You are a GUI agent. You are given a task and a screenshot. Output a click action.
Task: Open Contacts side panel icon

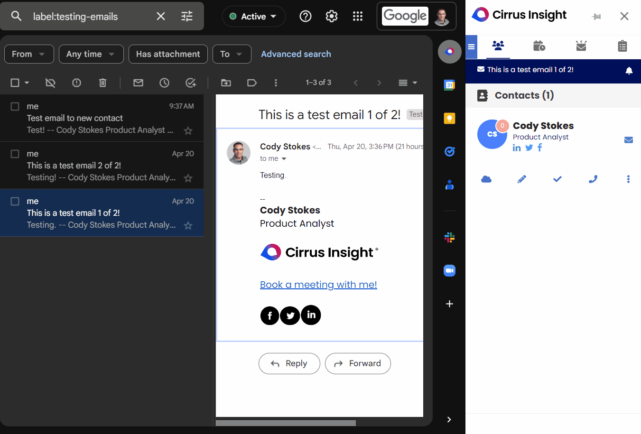(450, 185)
